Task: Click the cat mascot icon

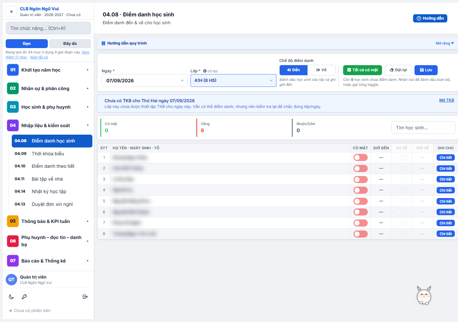Action: coord(424,295)
